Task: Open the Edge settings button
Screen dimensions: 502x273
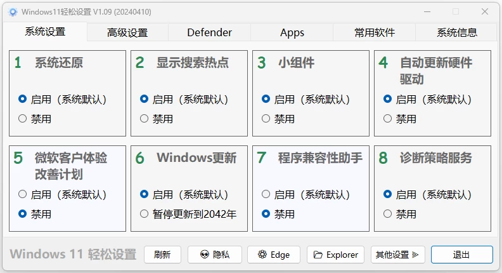Action: coord(274,255)
